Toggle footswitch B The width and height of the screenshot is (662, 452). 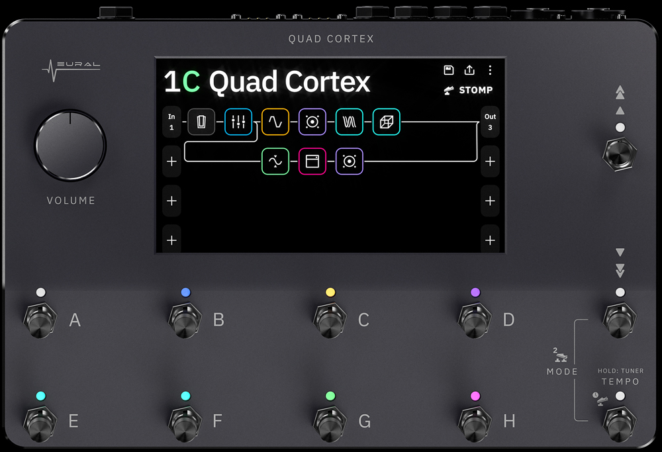pyautogui.click(x=185, y=320)
